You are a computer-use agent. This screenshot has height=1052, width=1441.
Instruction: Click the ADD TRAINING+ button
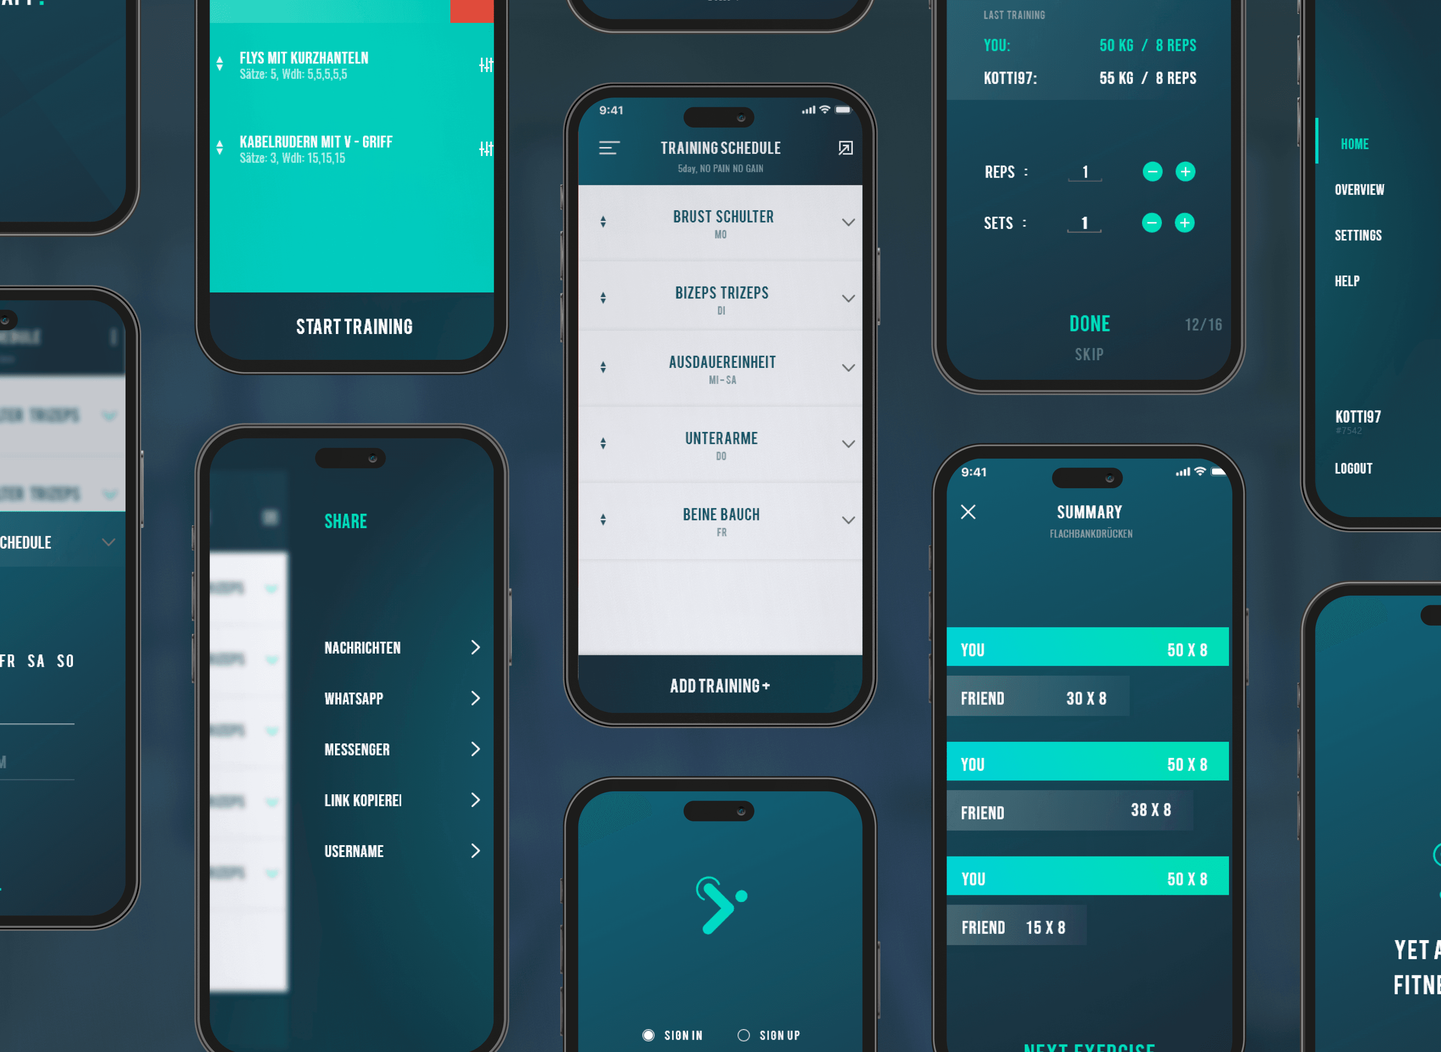(720, 685)
